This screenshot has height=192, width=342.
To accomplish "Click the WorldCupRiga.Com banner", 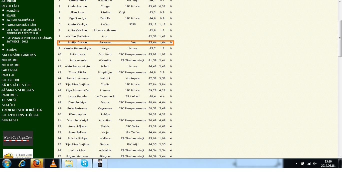I will 18,138.
